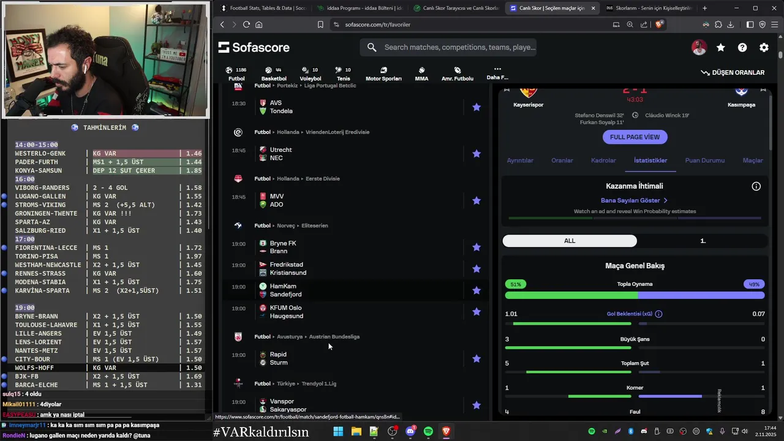Click the Full Page View button
784x441 pixels.
[x=635, y=137]
